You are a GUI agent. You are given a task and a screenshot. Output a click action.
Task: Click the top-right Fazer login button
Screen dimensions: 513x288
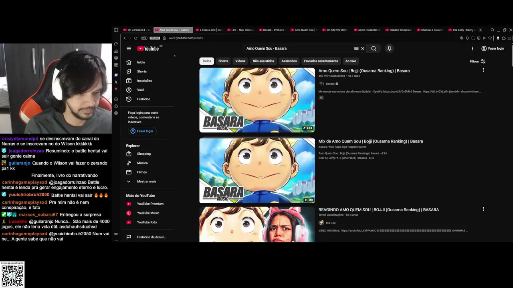point(493,48)
